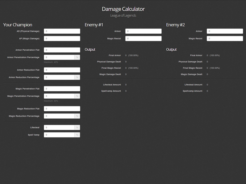Screen dimensions: 246x184
Task: Click Maximum: 40% hint under Armor Penetration Percentage
Action: tap(51, 62)
